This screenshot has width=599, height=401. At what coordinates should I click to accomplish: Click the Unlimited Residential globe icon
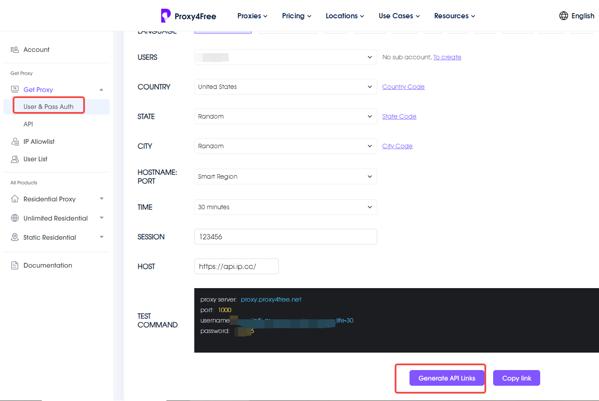click(x=15, y=218)
